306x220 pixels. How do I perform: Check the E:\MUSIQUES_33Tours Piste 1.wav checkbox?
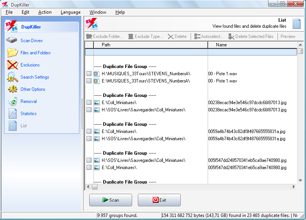[x=89, y=81]
